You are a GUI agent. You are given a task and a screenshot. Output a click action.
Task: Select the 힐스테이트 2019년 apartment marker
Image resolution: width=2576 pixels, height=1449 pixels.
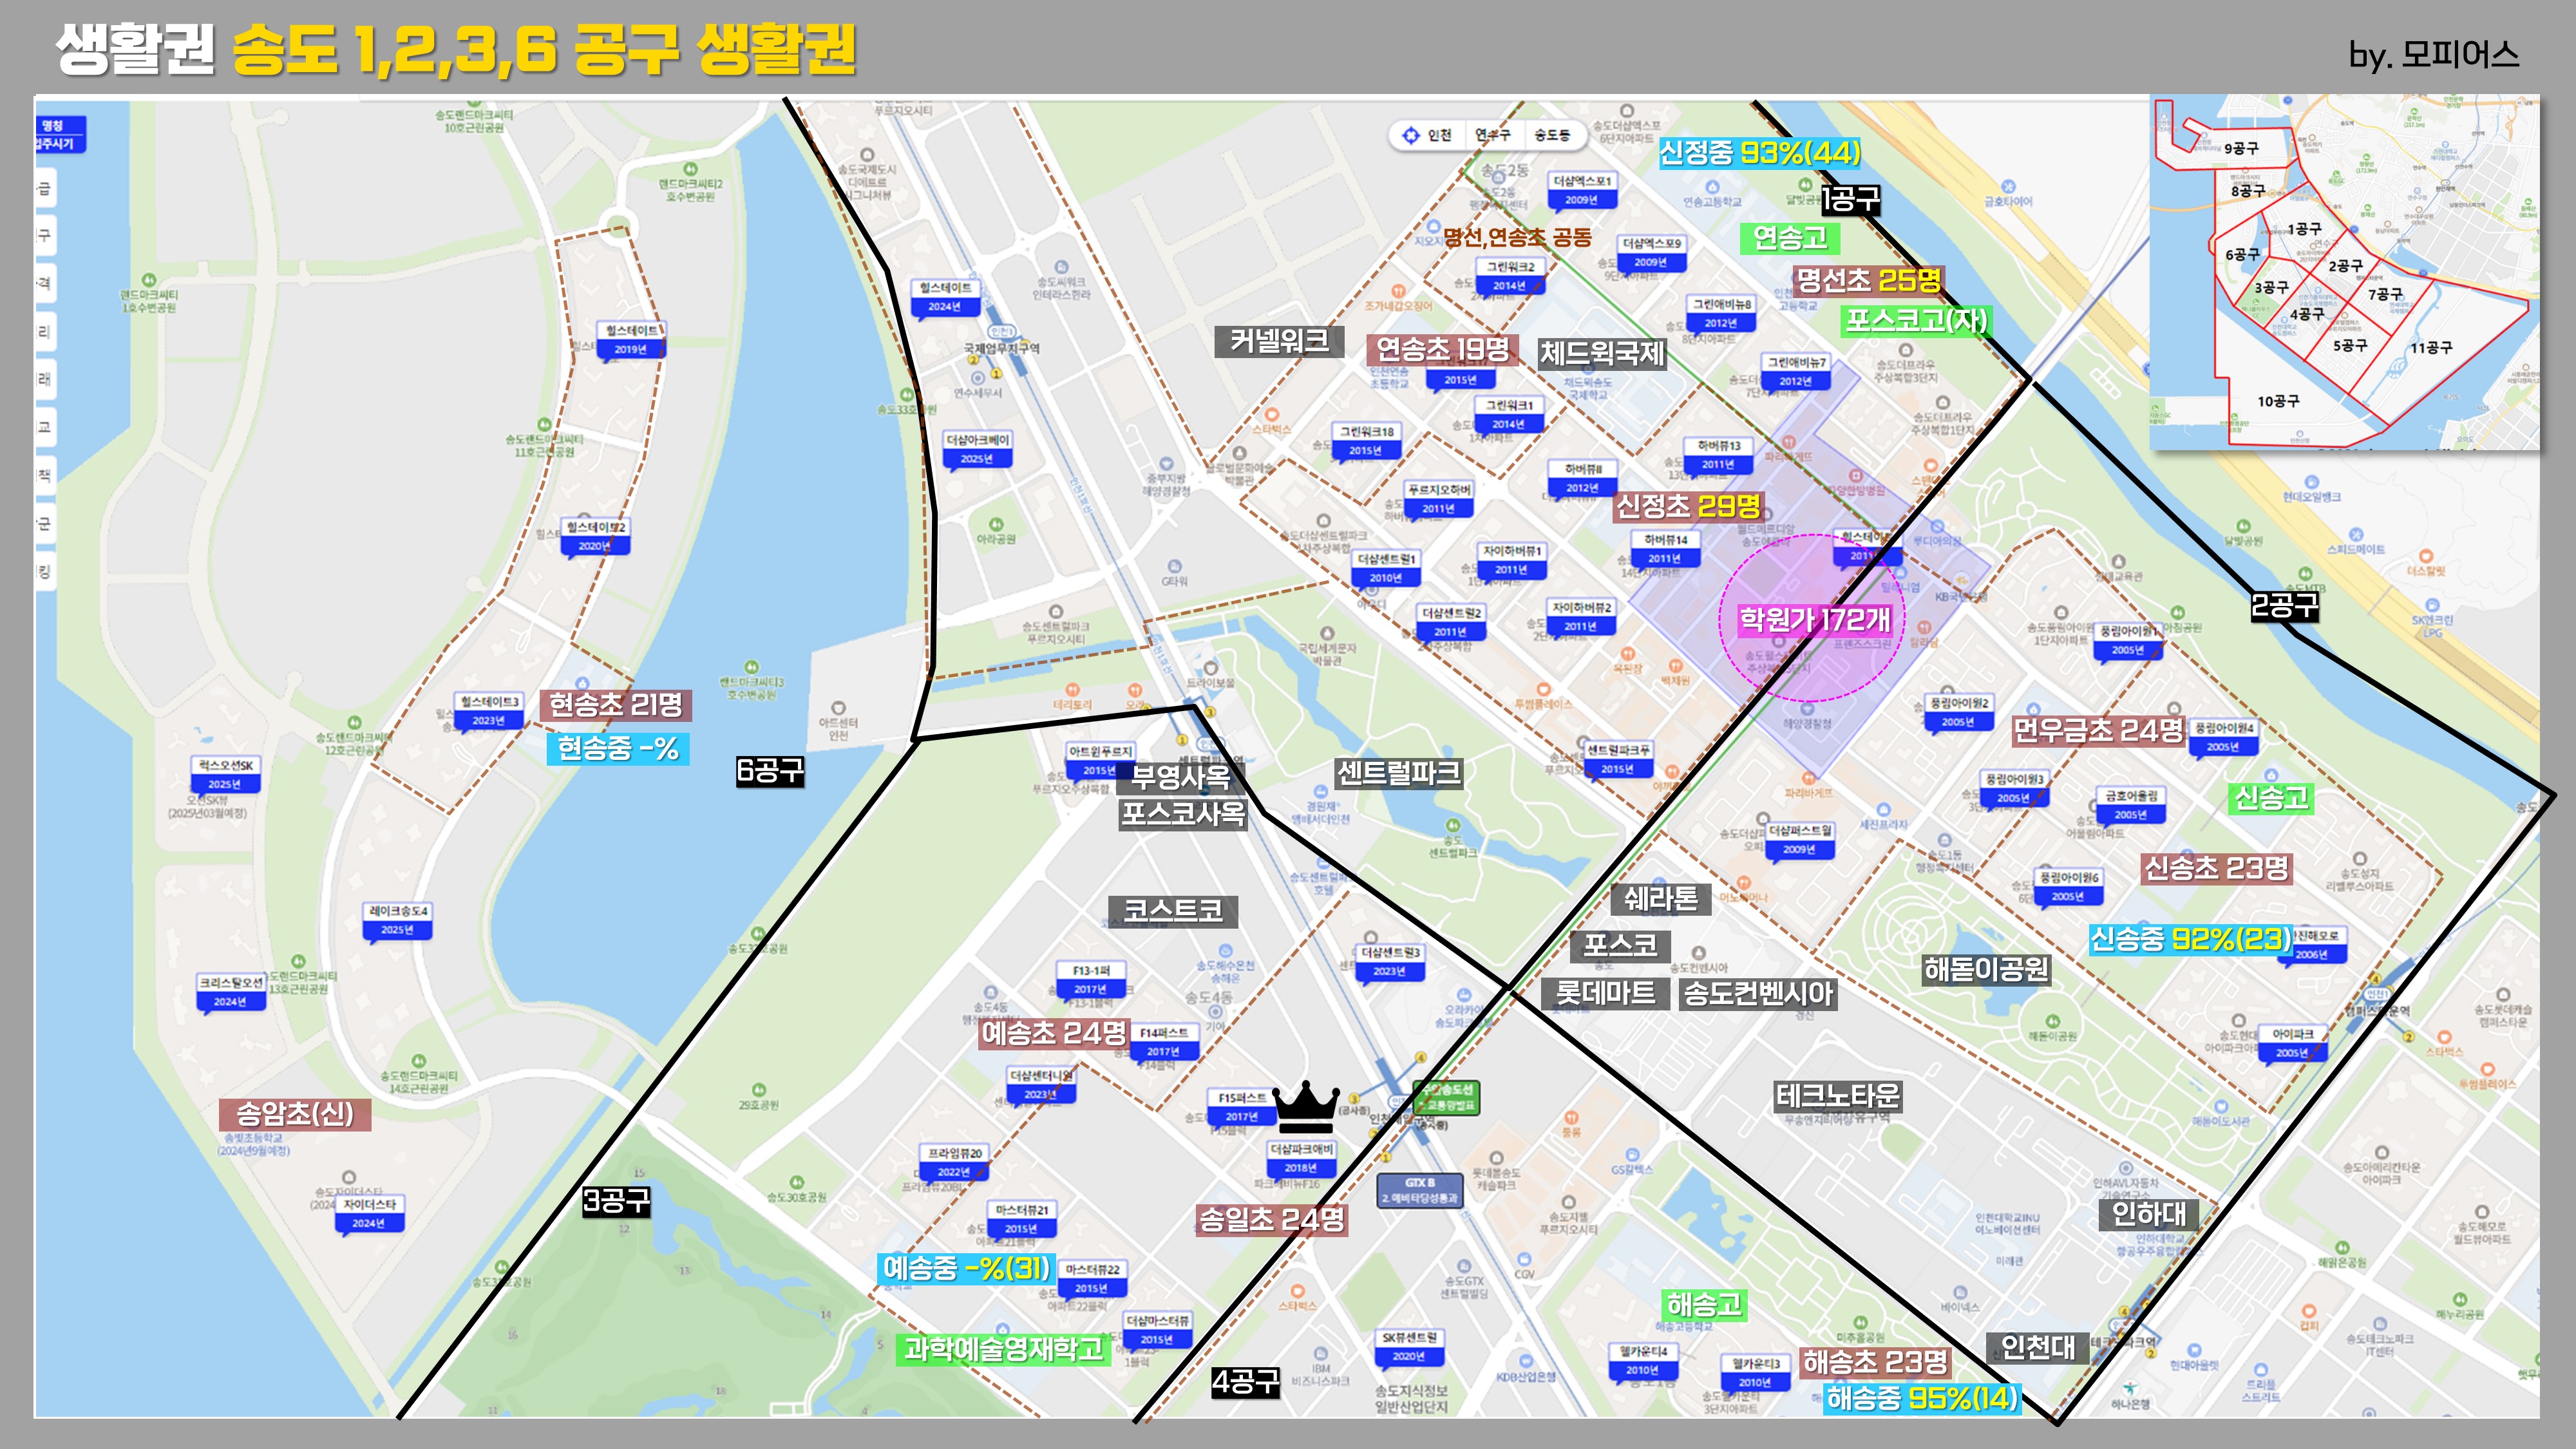pos(631,339)
